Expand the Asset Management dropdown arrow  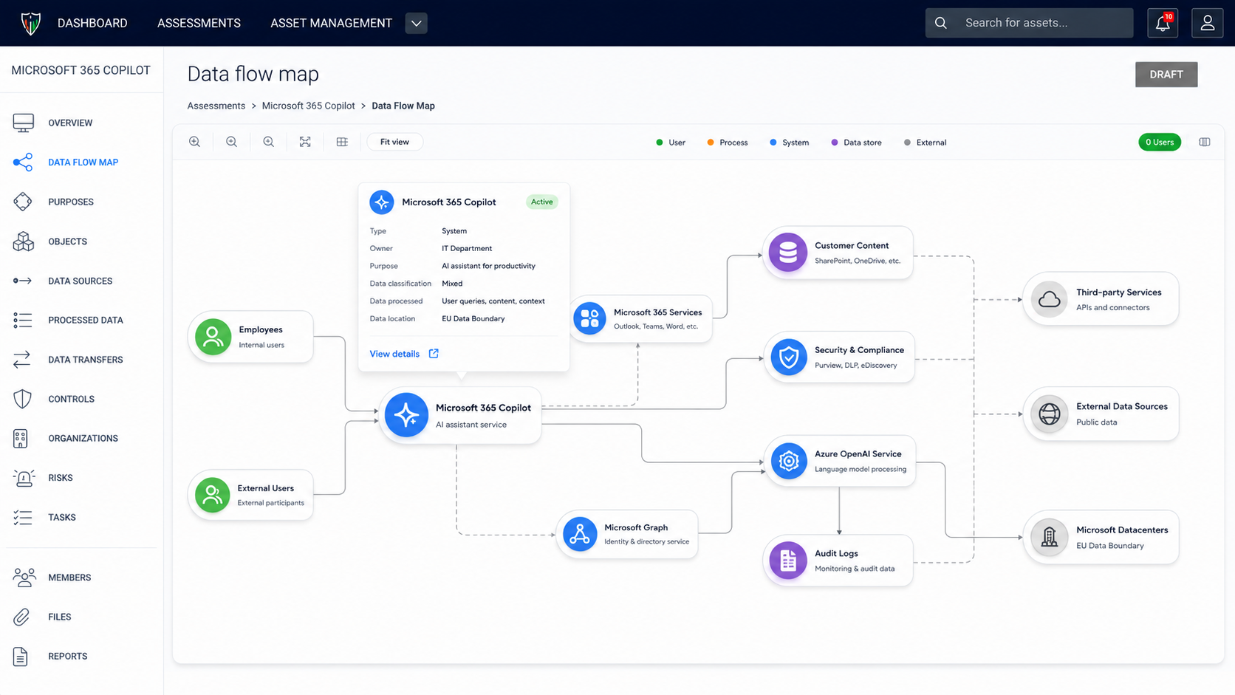417,24
